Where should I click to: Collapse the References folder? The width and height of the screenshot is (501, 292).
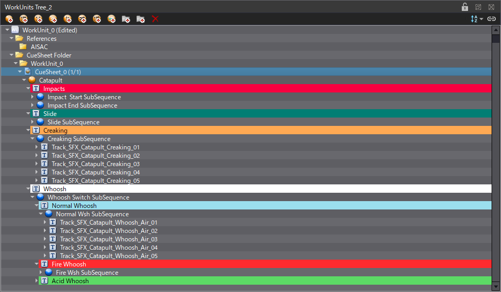tap(12, 38)
